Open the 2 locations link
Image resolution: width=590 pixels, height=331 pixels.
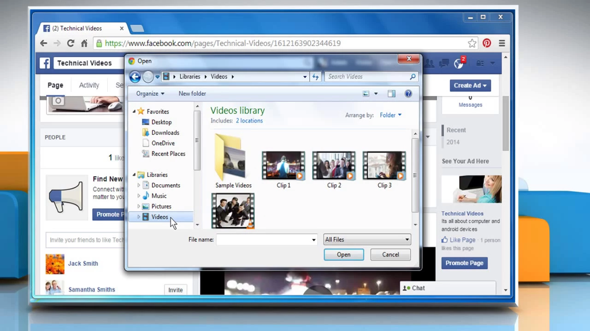[249, 121]
